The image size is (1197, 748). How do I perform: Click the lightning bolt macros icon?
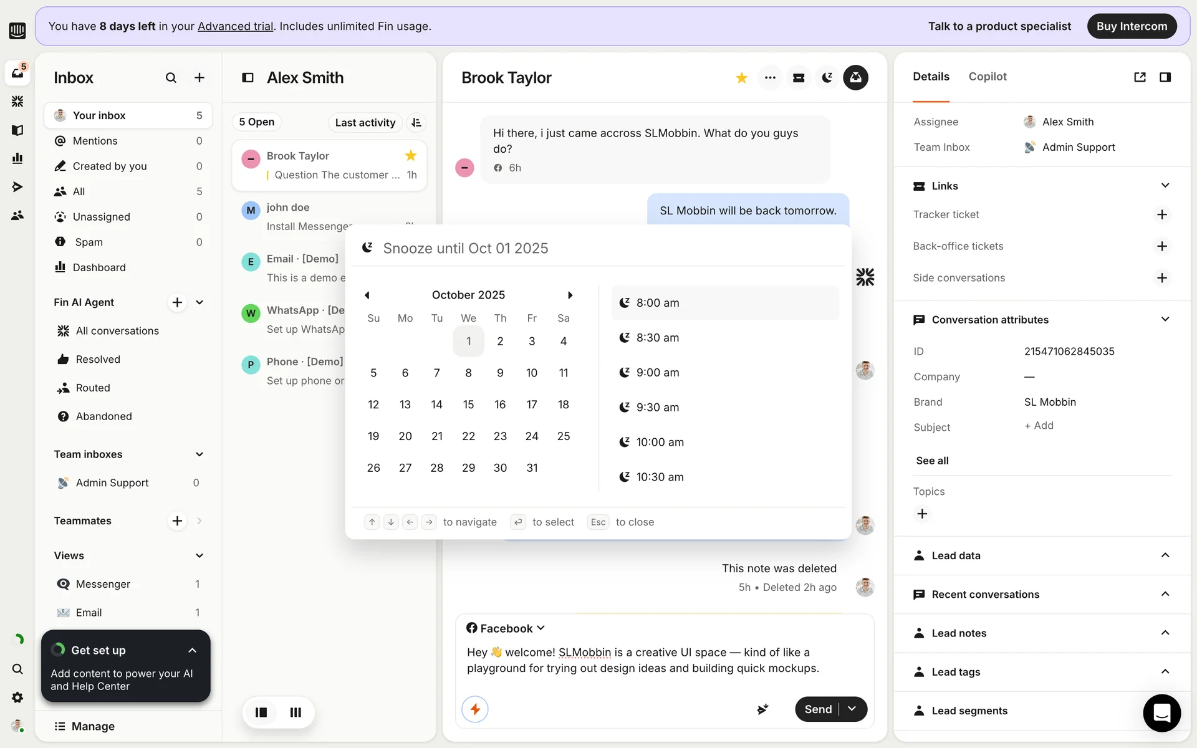(x=475, y=709)
